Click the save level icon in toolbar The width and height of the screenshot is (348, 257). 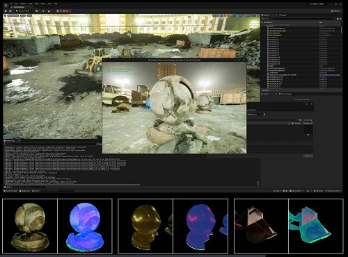coord(6,11)
